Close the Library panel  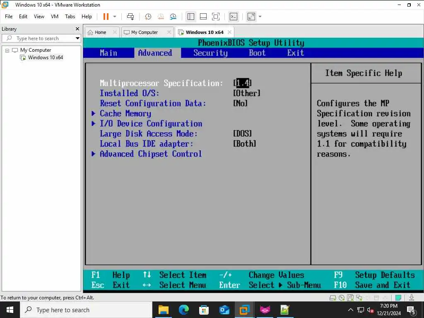(77, 29)
